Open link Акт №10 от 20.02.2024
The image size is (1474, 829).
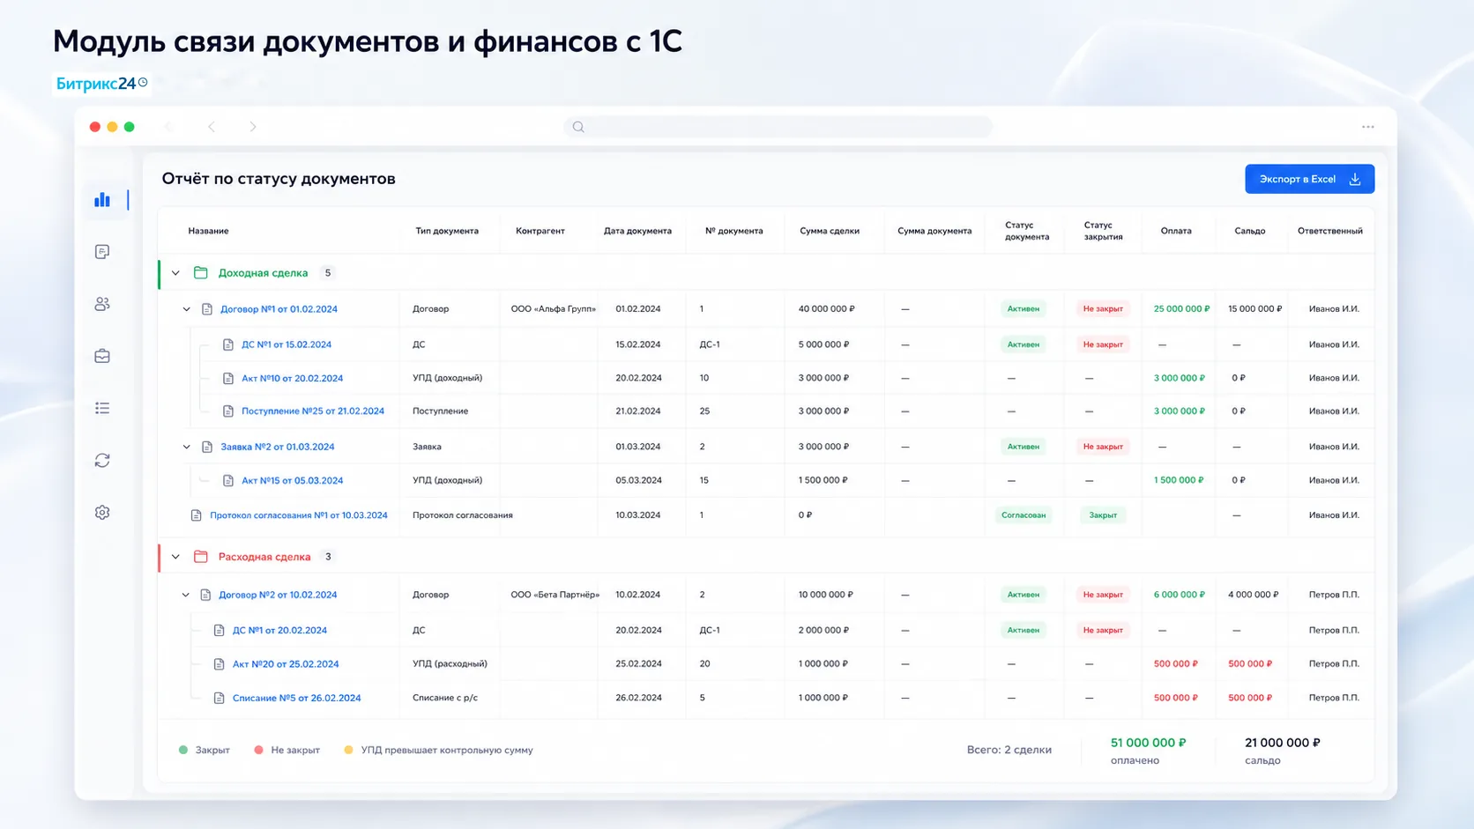pos(293,378)
